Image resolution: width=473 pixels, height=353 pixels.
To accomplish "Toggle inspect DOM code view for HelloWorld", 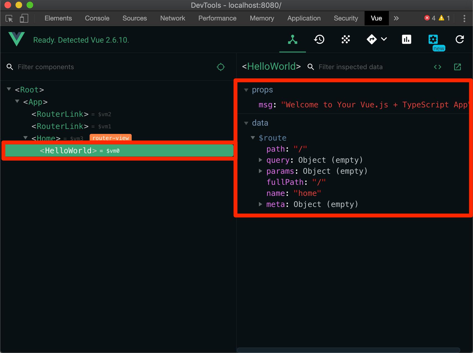I will [438, 67].
